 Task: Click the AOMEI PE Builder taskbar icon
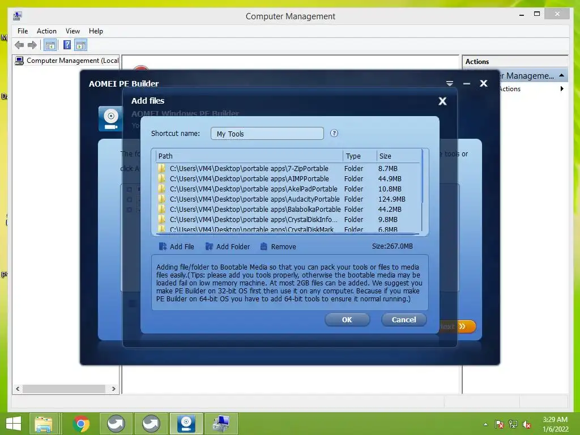point(186,424)
